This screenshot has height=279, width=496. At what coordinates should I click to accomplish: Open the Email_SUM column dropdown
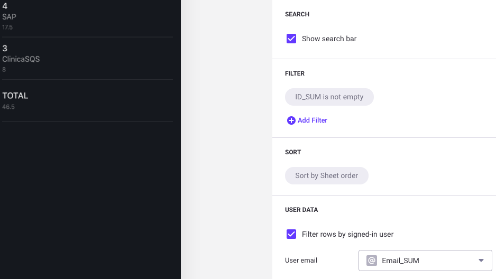click(x=425, y=261)
